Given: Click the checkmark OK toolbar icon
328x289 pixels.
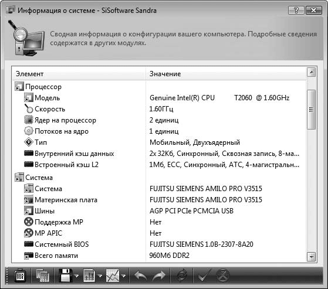Looking at the screenshot, I should tap(204, 276).
